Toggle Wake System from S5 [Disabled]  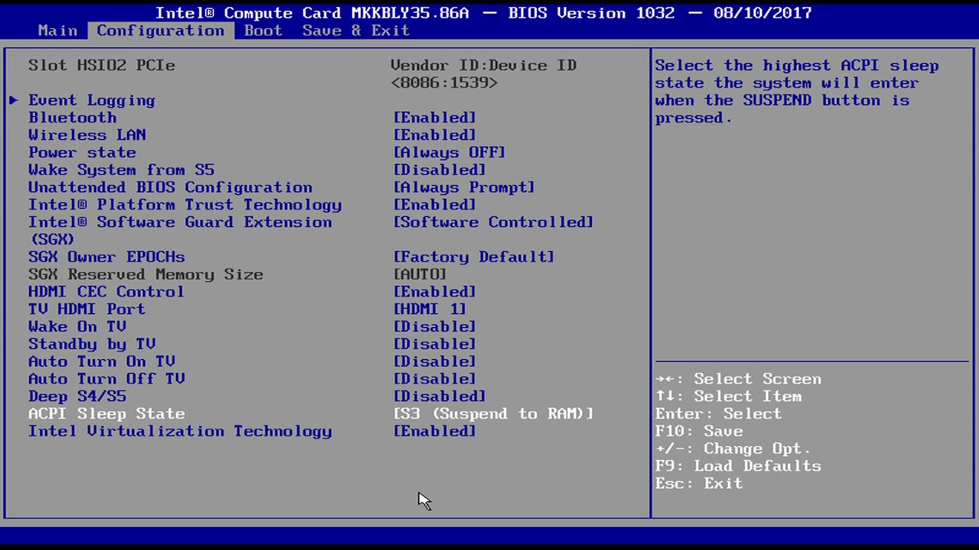point(439,170)
